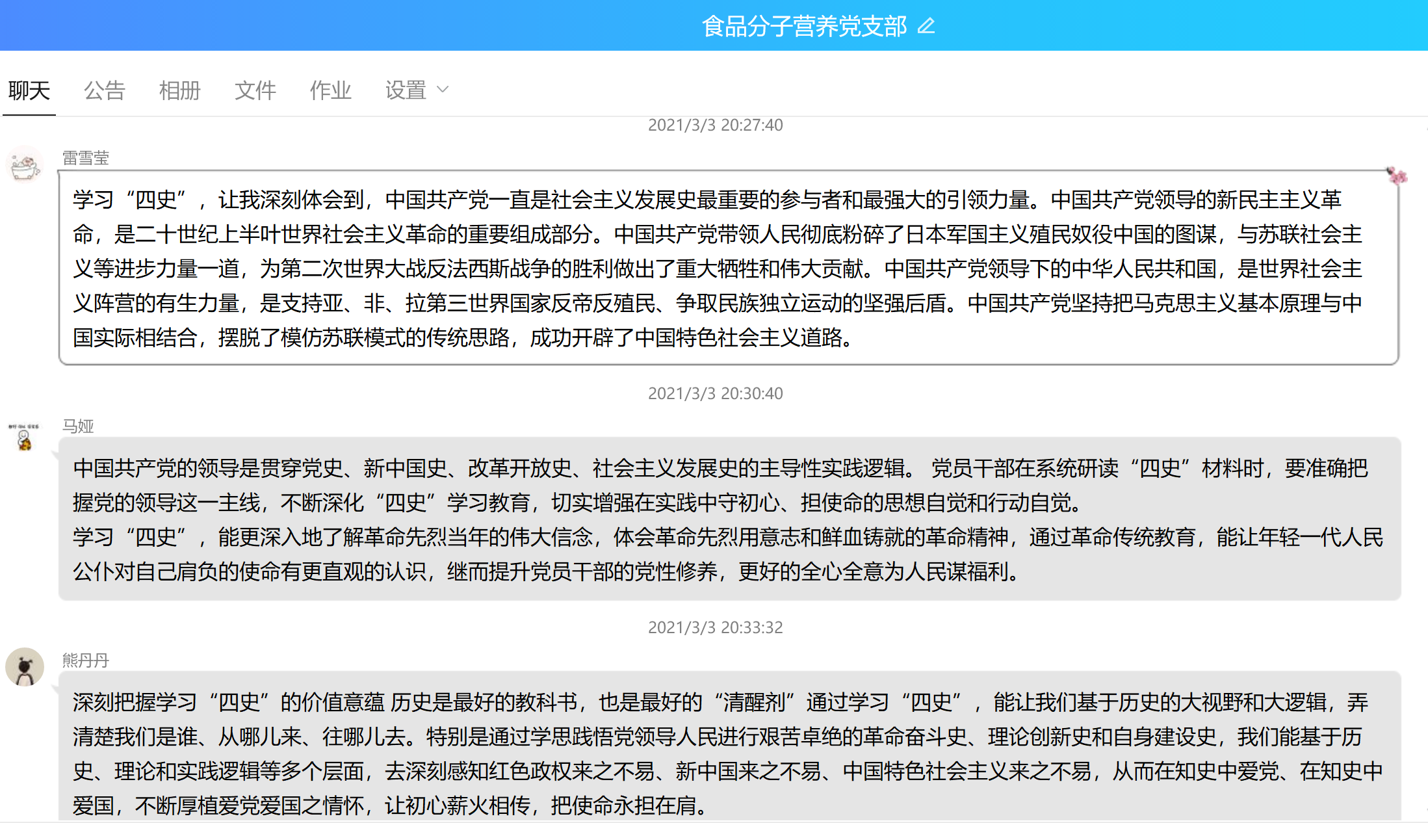The height and width of the screenshot is (823, 1428).
Task: Click the sender name 马娅
Action: [x=78, y=426]
